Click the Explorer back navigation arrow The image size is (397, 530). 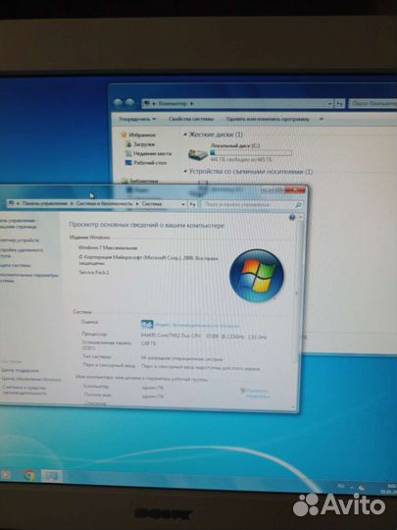[x=118, y=103]
